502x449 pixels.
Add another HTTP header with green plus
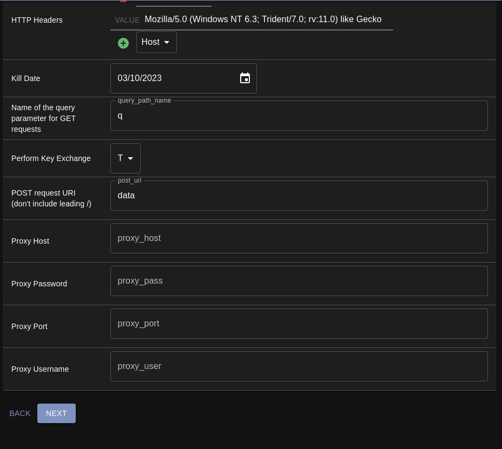tap(123, 43)
